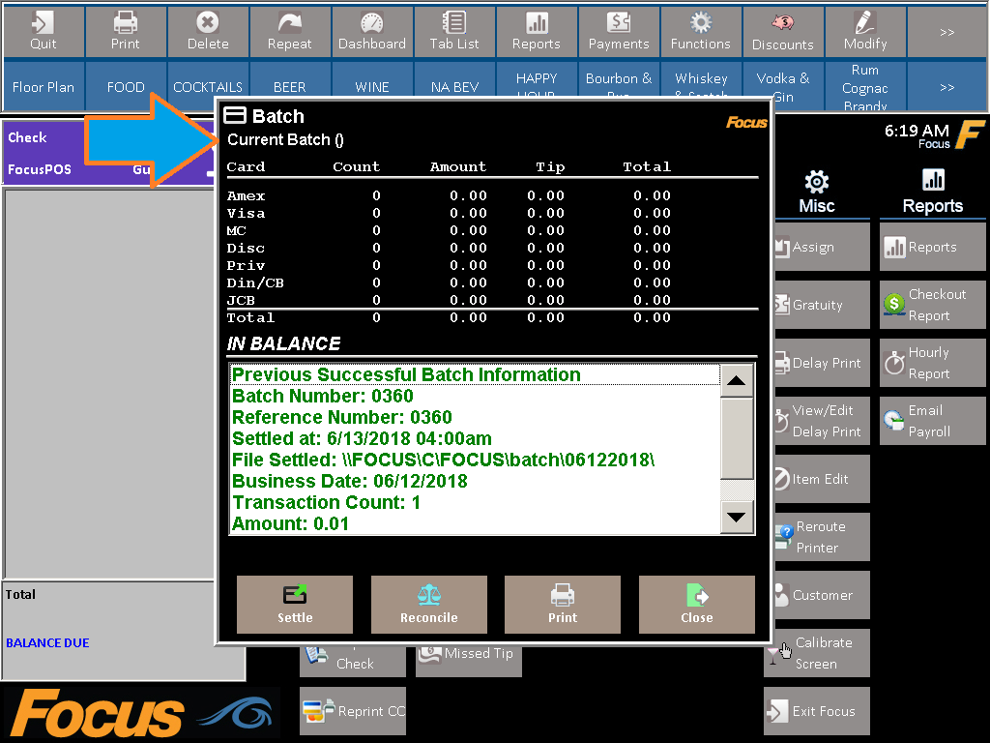Open the Functions gear button
The width and height of the screenshot is (990, 743).
click(x=701, y=32)
